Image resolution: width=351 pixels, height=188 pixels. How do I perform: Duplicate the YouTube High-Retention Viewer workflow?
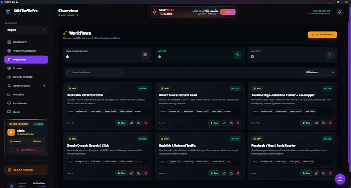click(x=323, y=123)
